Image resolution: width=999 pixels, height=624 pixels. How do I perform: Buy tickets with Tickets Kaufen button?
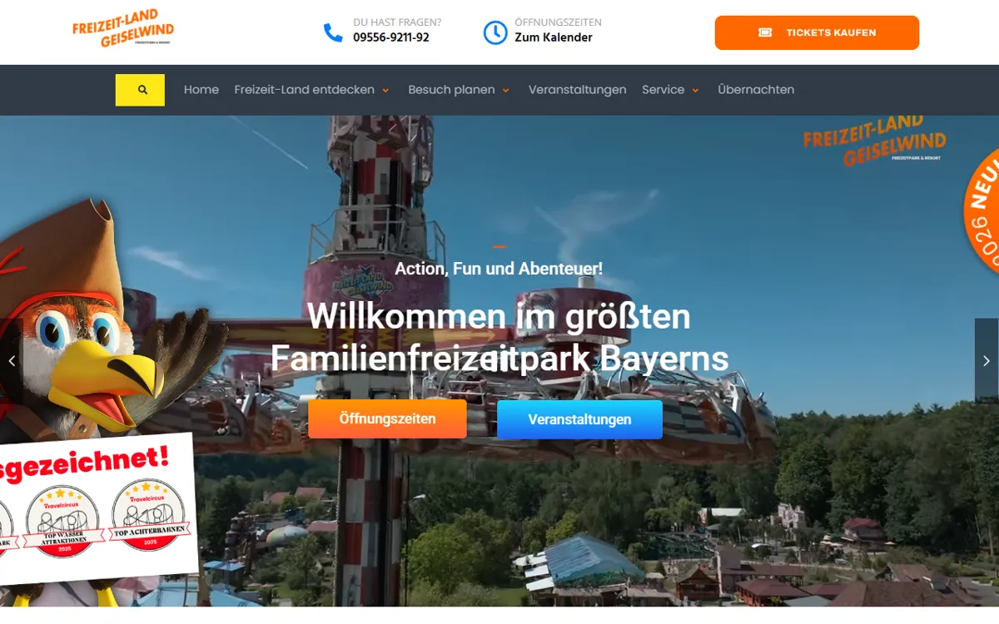click(x=817, y=32)
